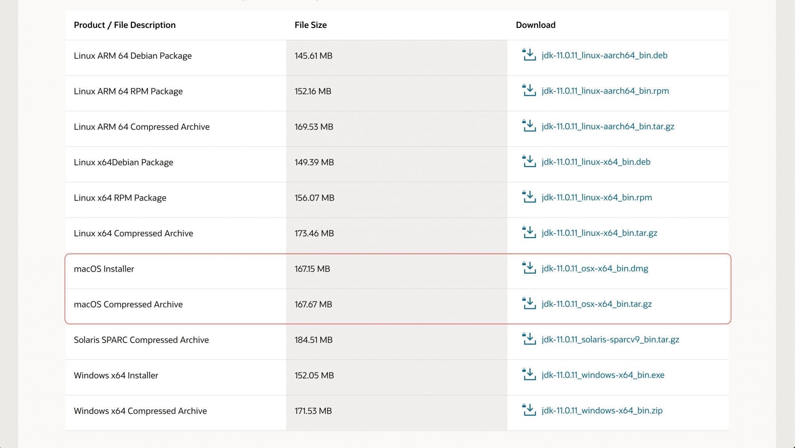Click the Download column header

(535, 25)
